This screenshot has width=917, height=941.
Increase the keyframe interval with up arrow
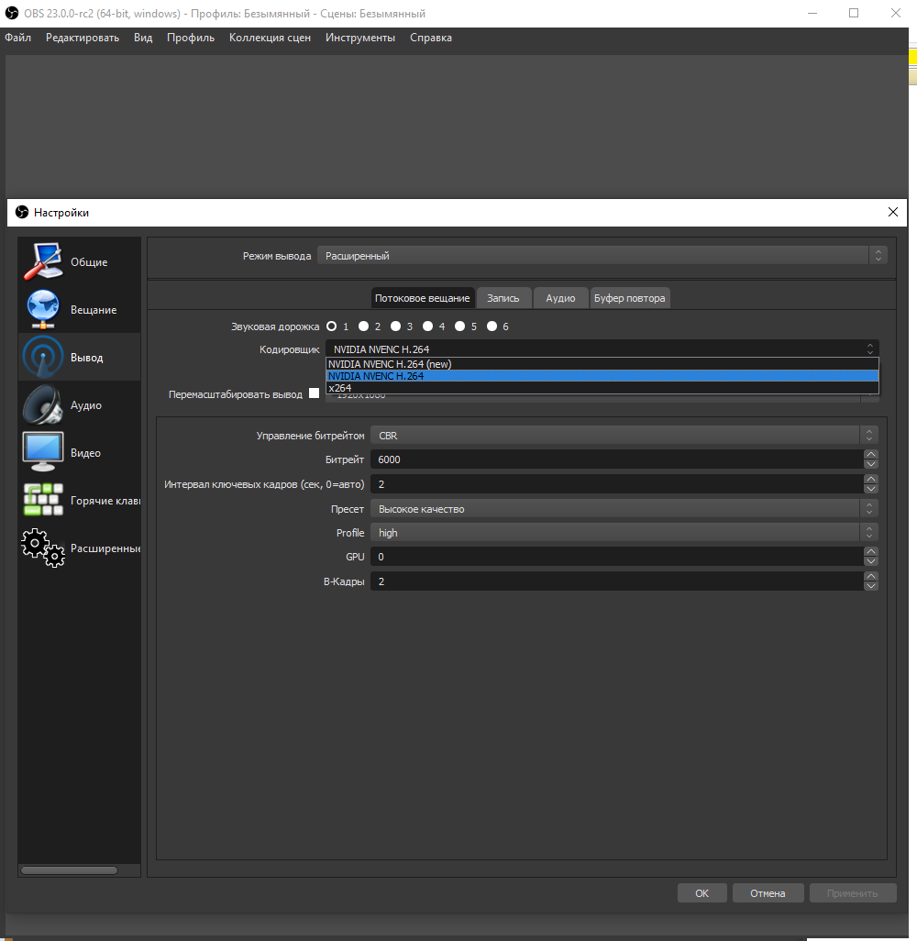click(x=871, y=479)
